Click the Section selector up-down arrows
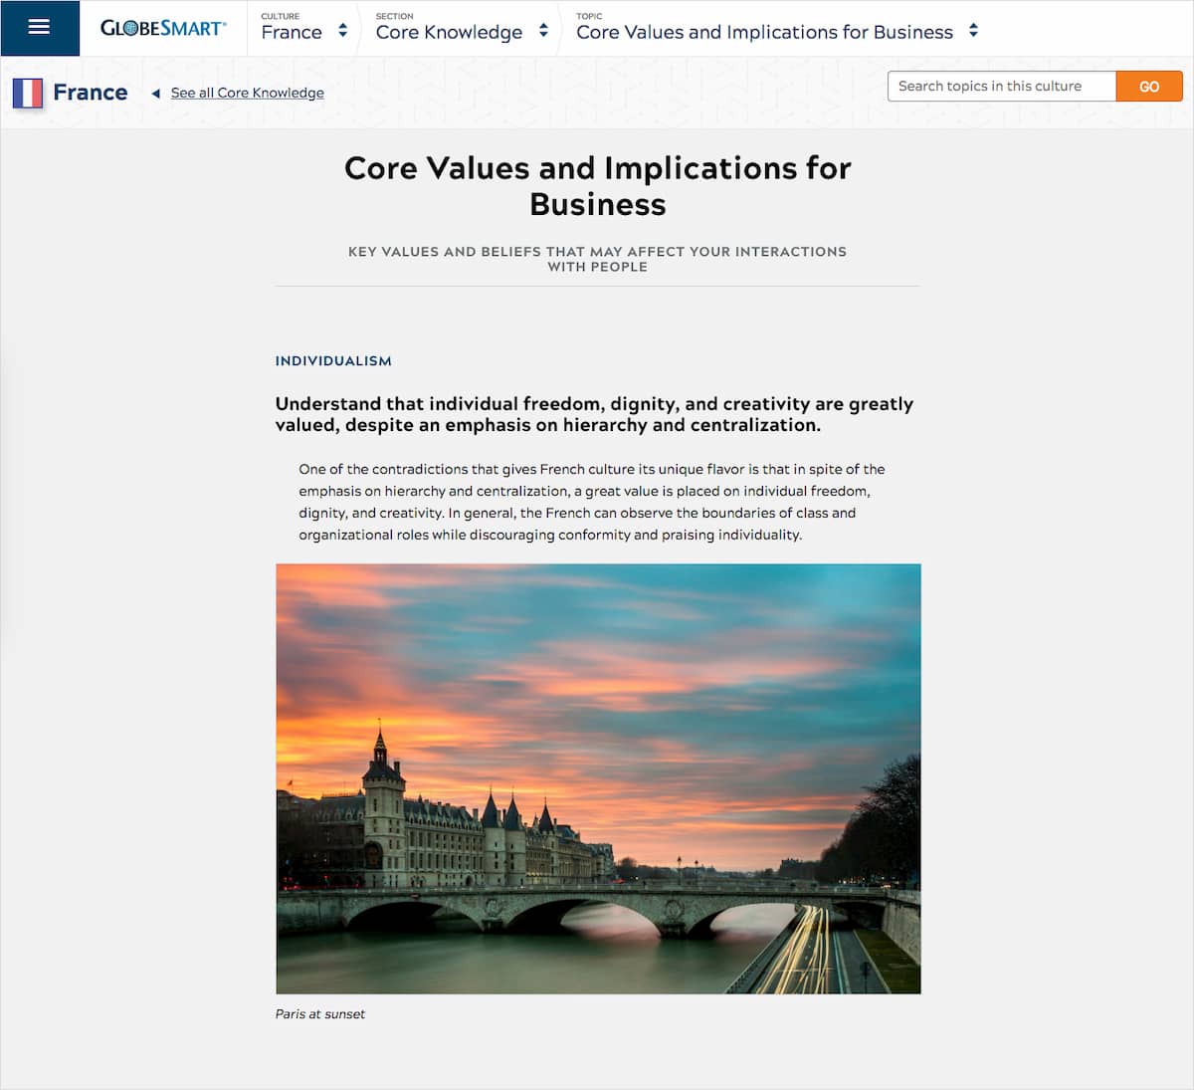The image size is (1194, 1090). 543,31
